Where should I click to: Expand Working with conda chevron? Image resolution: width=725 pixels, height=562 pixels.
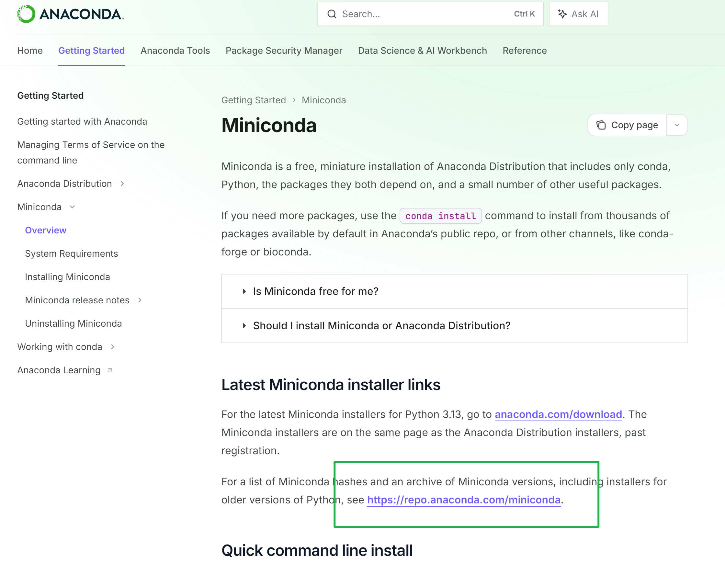(113, 347)
